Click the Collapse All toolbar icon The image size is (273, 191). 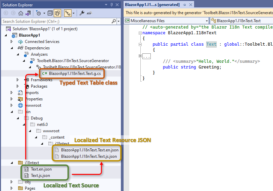[50, 13]
